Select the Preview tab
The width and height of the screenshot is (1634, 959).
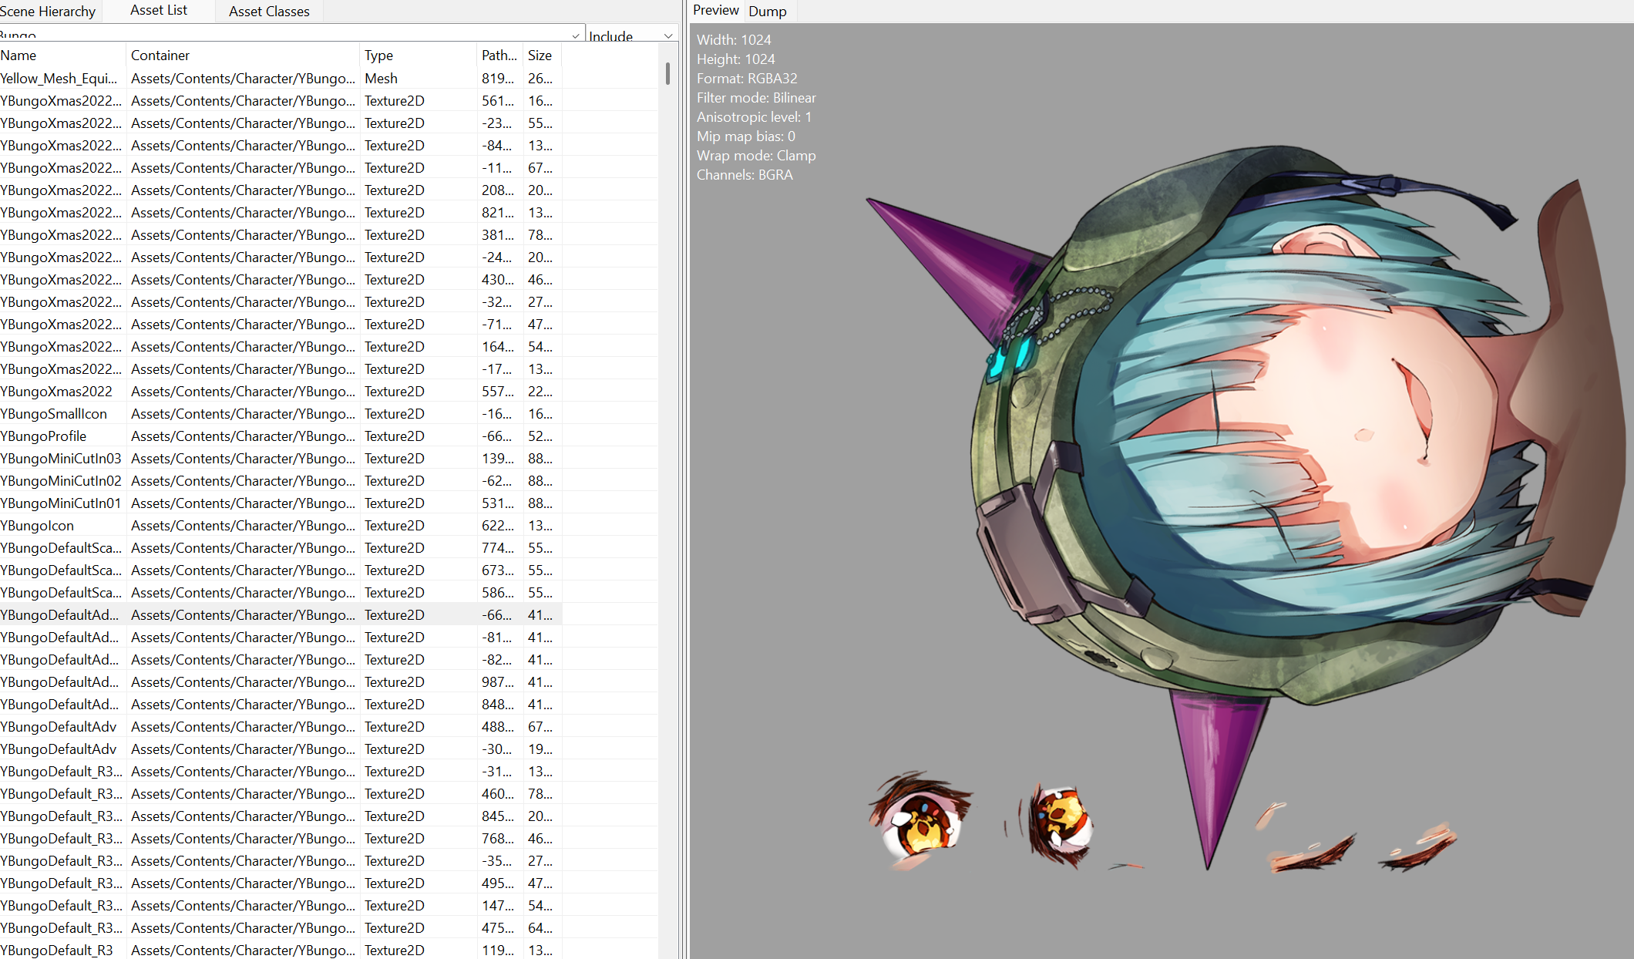(715, 10)
